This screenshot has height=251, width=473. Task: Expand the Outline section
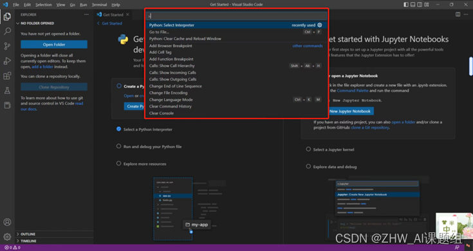pyautogui.click(x=54, y=234)
